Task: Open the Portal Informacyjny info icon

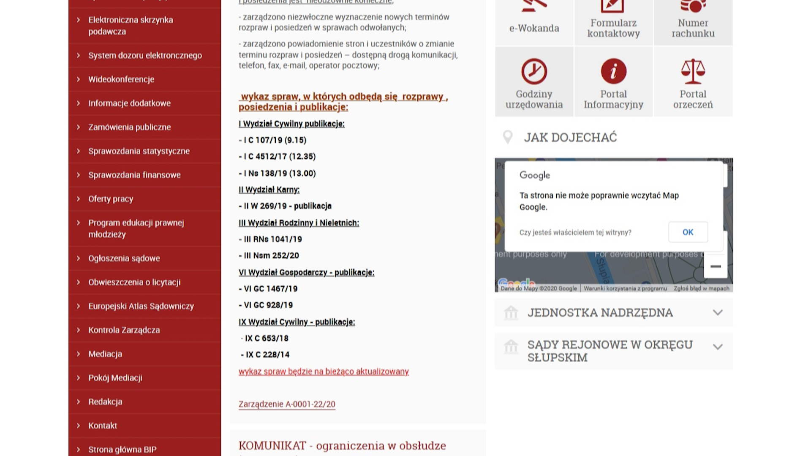Action: click(613, 71)
